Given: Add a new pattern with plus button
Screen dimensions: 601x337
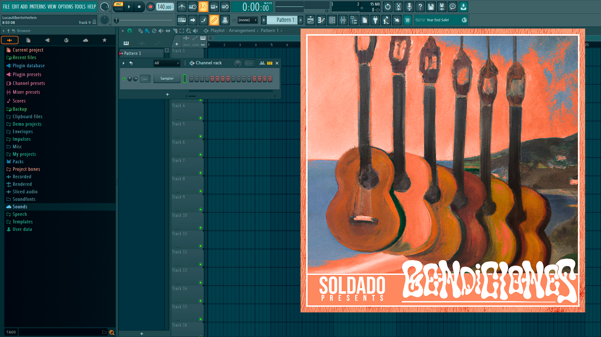Looking at the screenshot, I should coord(300,20).
